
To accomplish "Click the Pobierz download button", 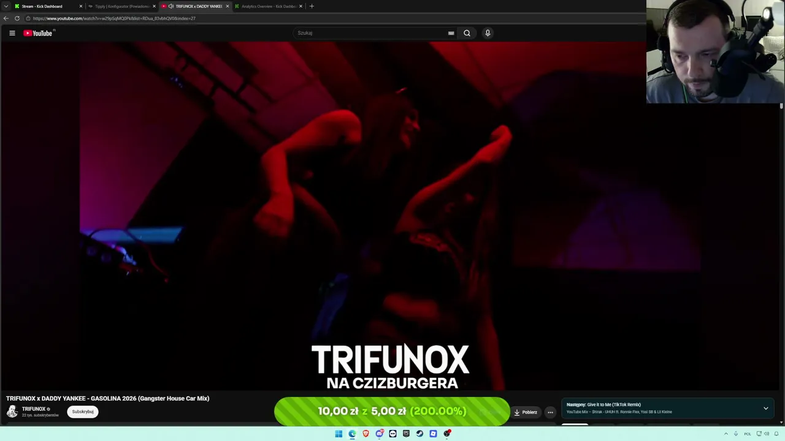I will 526,412.
